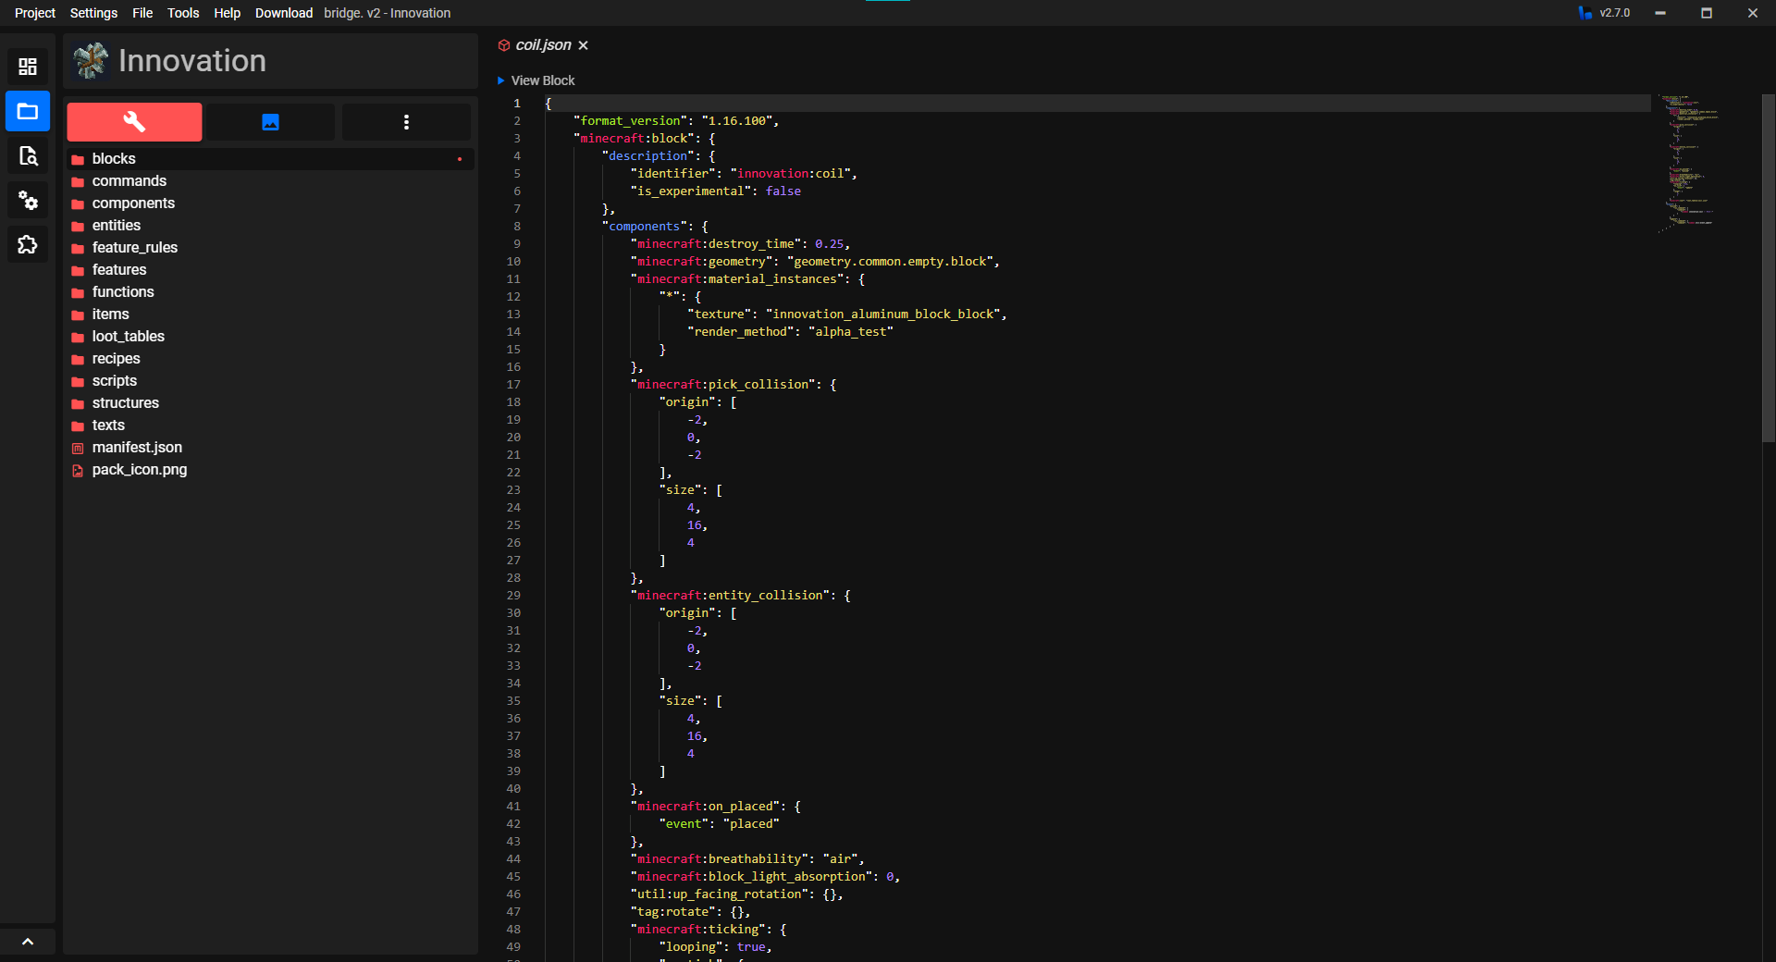Expand the components folder
Viewport: 1776px width, 962px height.
270,203
